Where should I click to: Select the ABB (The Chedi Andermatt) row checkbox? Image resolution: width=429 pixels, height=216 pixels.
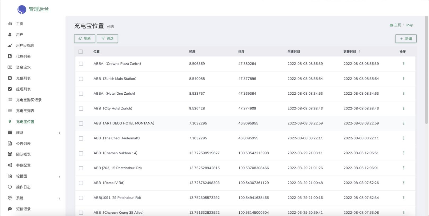point(81,138)
